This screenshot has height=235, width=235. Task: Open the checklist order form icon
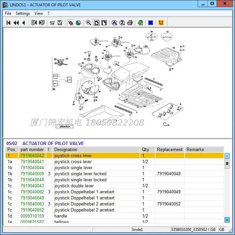click(60, 23)
